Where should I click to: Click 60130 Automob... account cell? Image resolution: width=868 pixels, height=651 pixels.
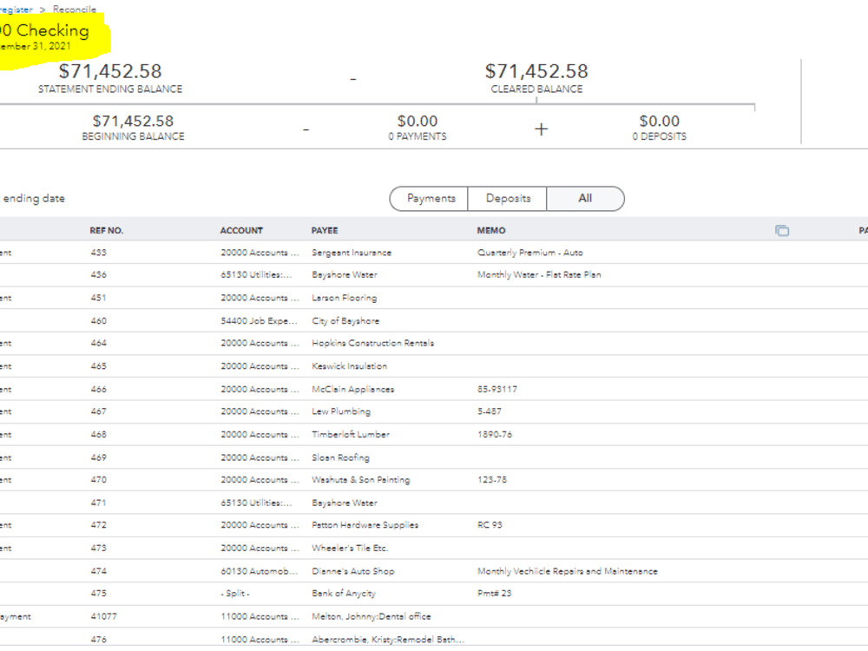click(x=259, y=571)
